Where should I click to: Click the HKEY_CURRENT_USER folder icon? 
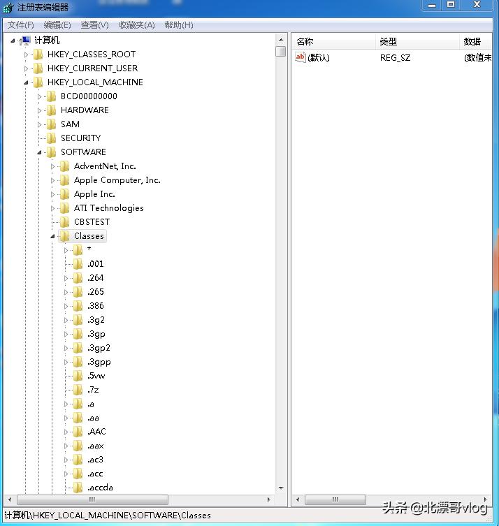pyautogui.click(x=38, y=68)
